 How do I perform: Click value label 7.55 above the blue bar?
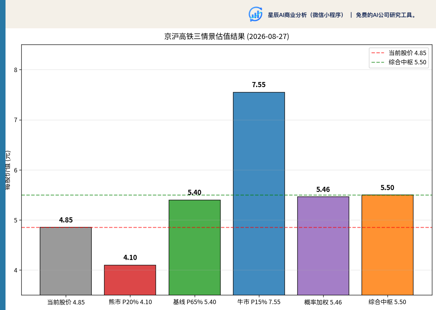(259, 85)
